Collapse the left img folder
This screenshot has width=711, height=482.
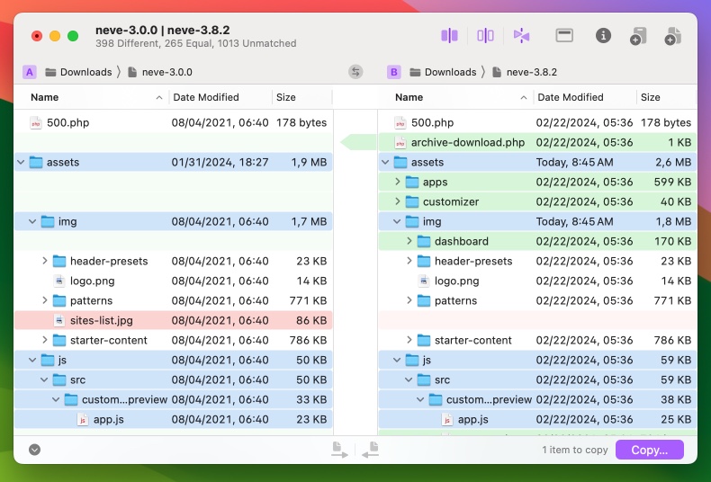point(32,221)
